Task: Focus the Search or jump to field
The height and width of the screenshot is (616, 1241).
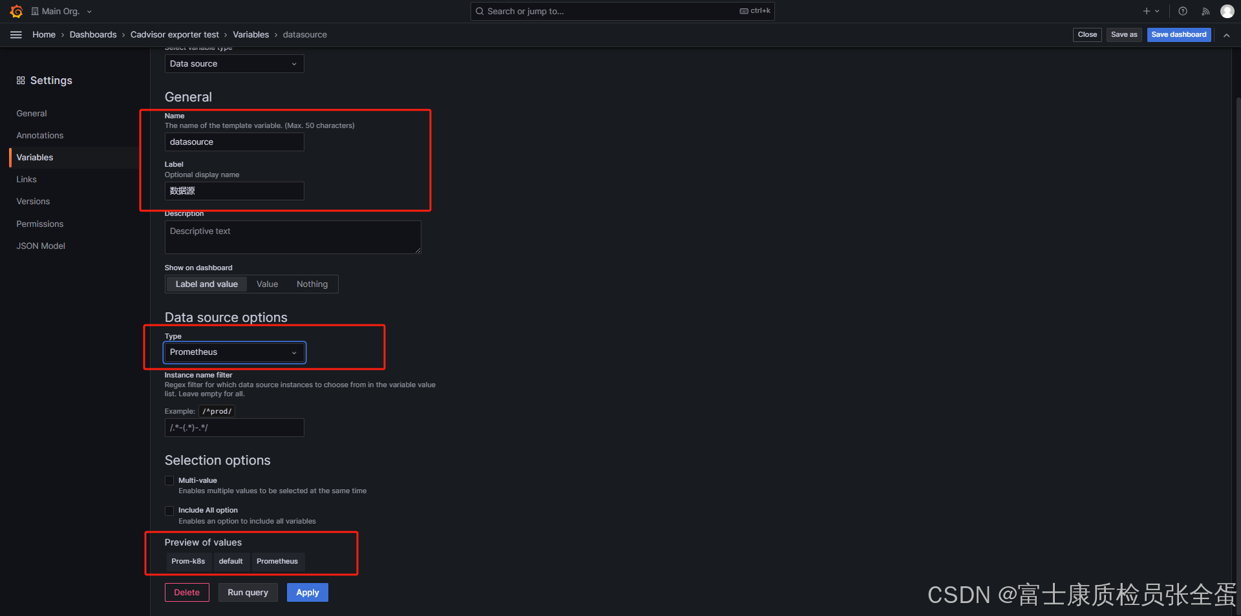Action: click(x=622, y=11)
